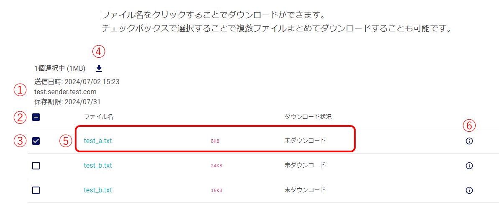Click info icon in the 24KB file row
Viewport: 499px width, 210px height.
coord(469,166)
